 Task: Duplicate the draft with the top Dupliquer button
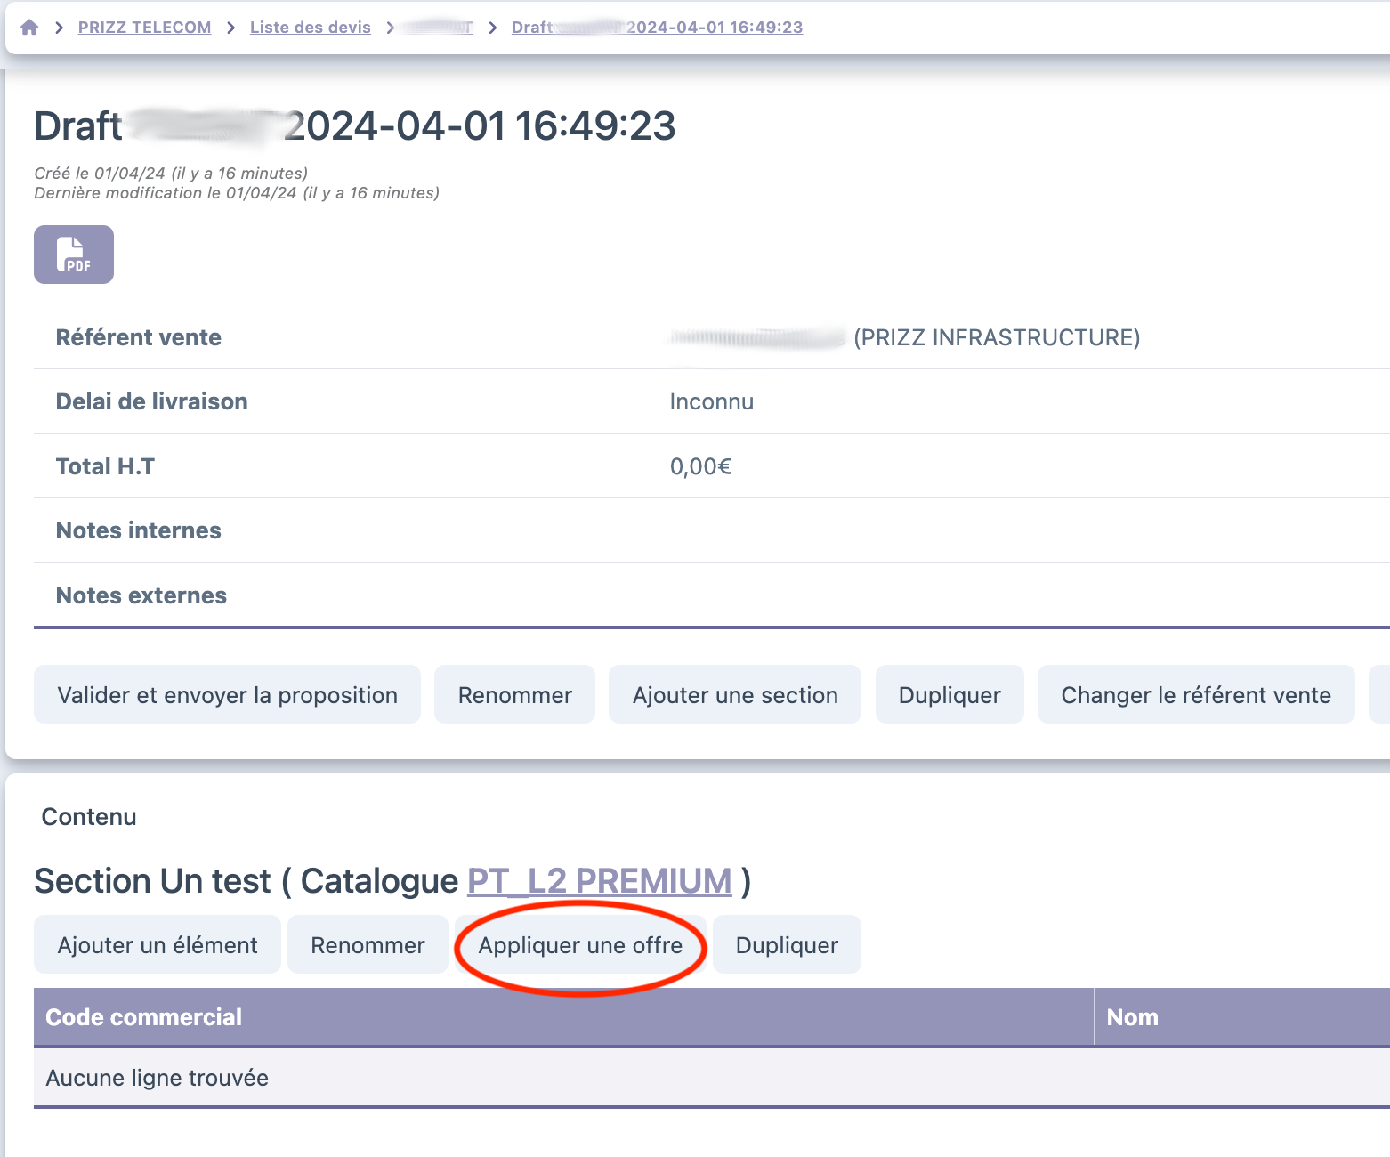949,695
